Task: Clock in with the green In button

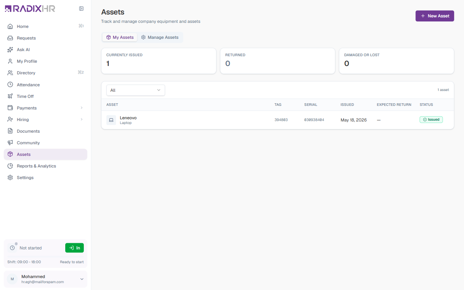Action: (x=74, y=248)
